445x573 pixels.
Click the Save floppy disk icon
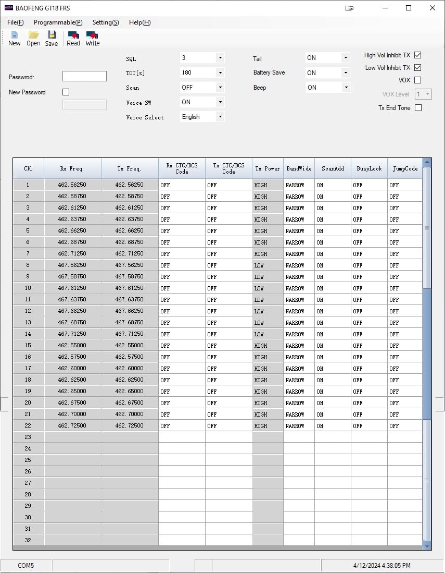click(52, 39)
